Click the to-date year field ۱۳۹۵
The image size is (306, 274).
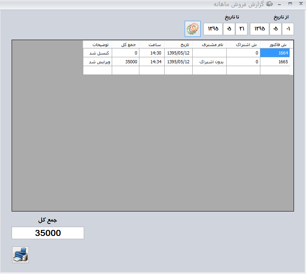(213, 29)
